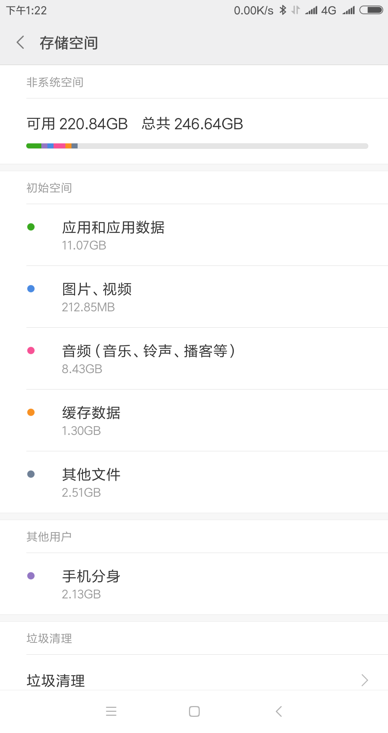388x733 pixels.
Task: Tap the green dot for 应用和应用数据
Action: point(31,227)
